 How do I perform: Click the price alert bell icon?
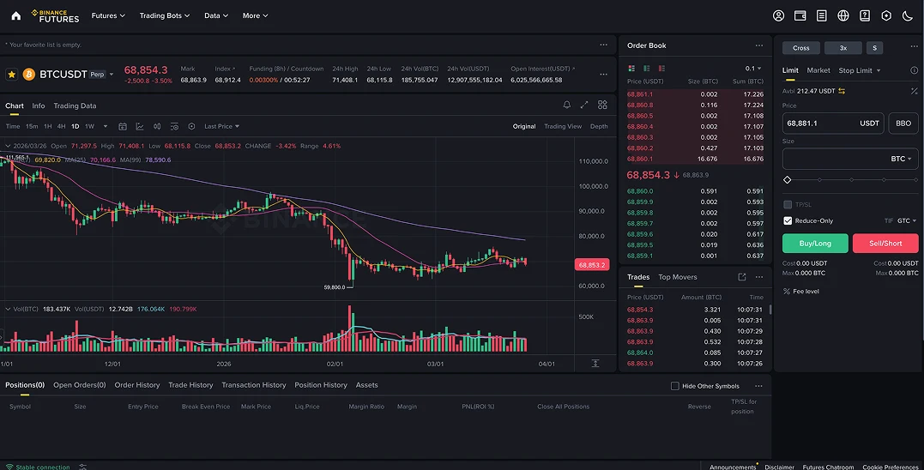(x=567, y=105)
